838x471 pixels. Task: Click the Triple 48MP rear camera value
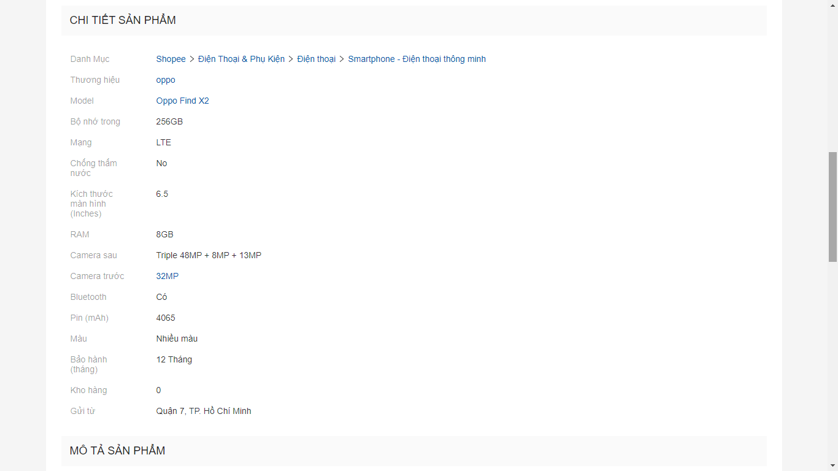coord(209,255)
